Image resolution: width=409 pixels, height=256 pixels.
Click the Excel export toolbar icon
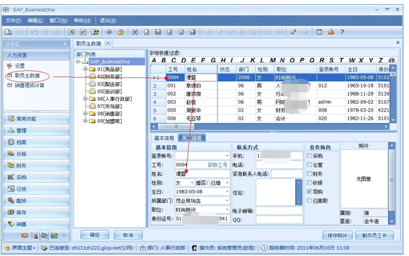tap(71, 32)
